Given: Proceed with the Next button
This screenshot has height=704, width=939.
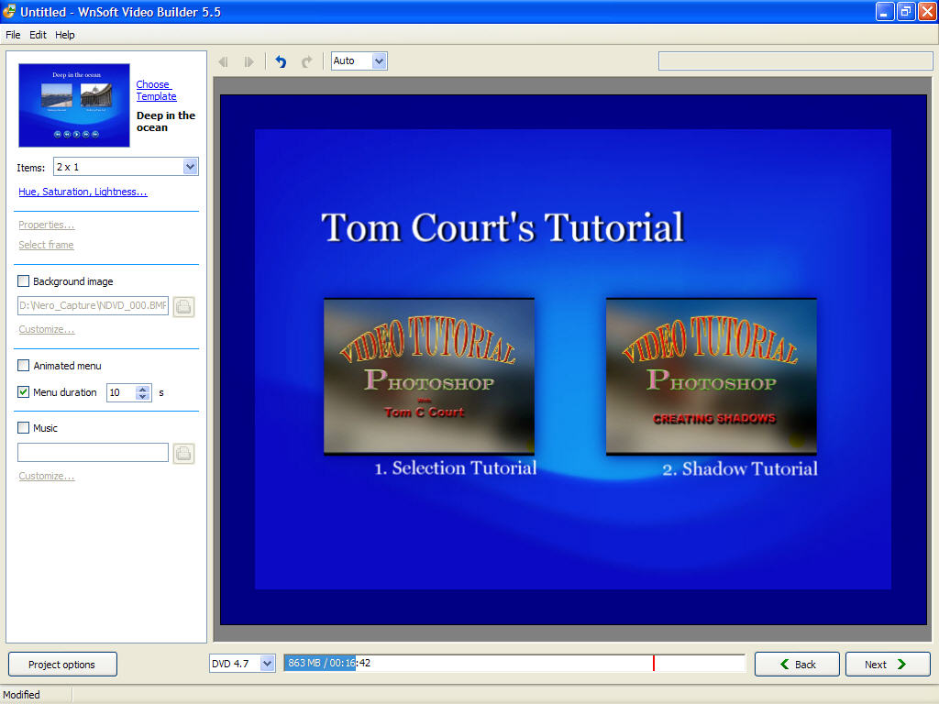Looking at the screenshot, I should (x=888, y=664).
